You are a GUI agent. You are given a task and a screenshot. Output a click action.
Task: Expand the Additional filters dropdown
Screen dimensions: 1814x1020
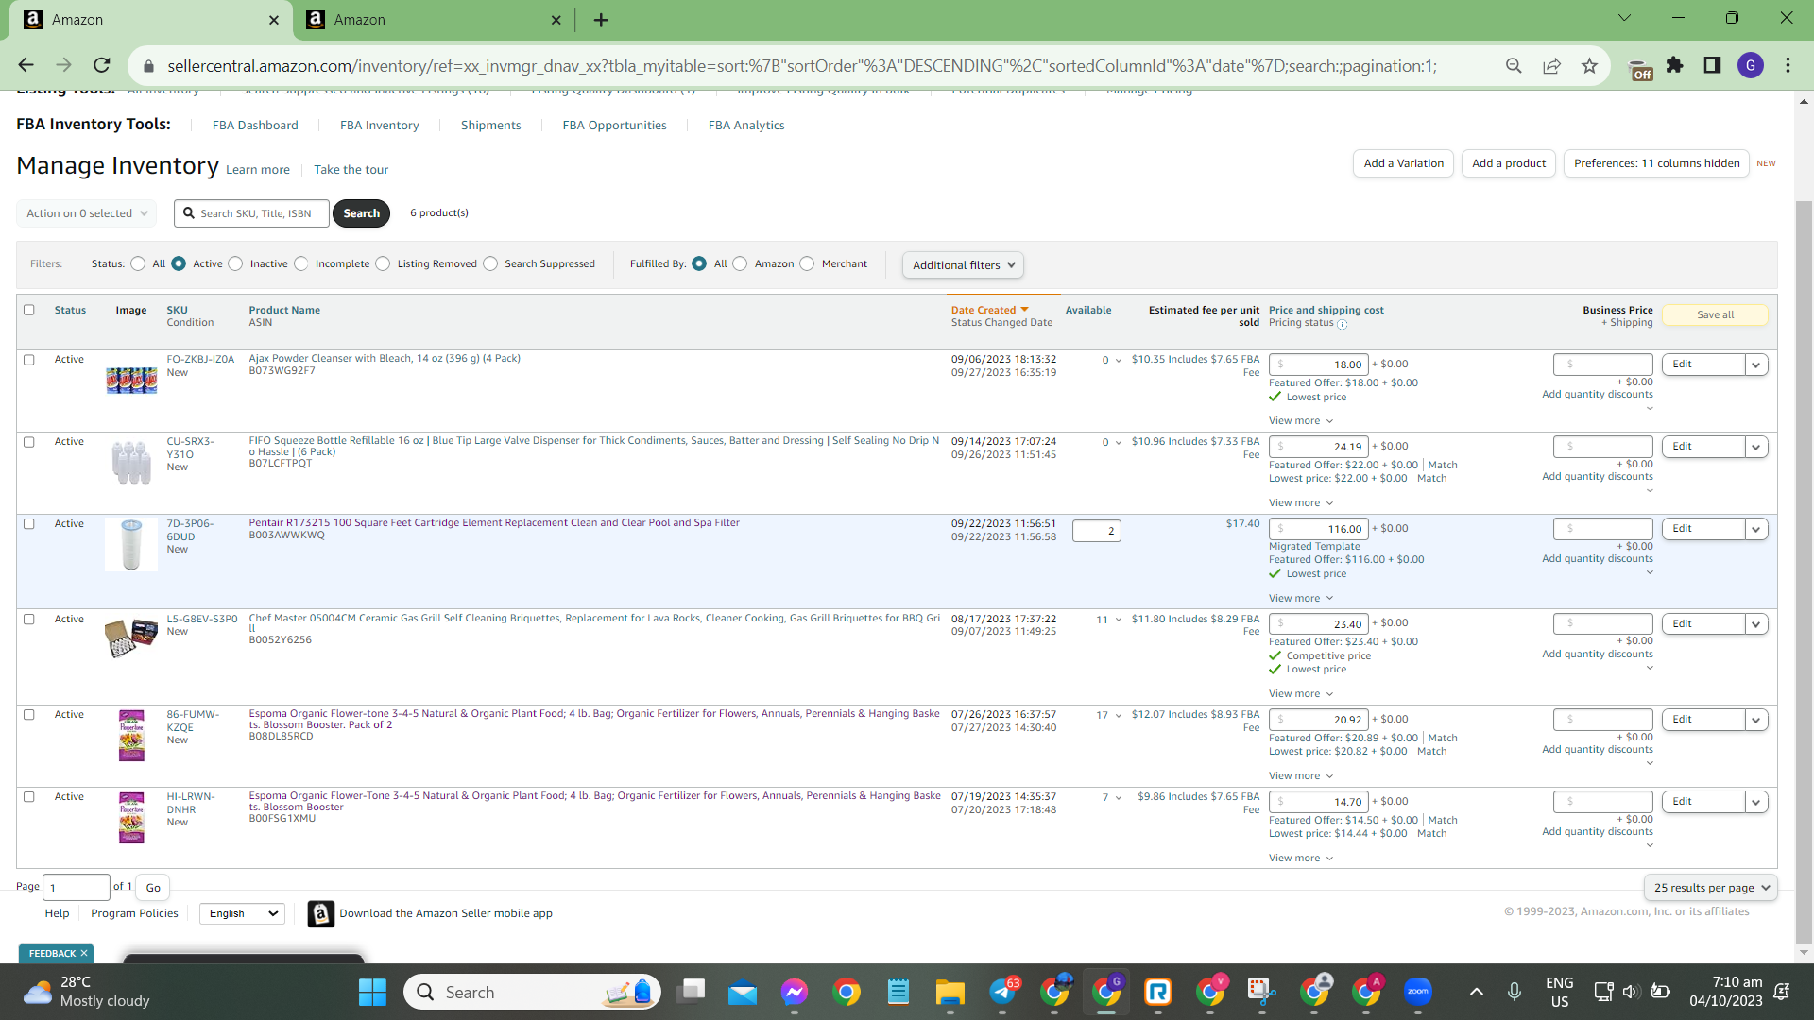[963, 265]
